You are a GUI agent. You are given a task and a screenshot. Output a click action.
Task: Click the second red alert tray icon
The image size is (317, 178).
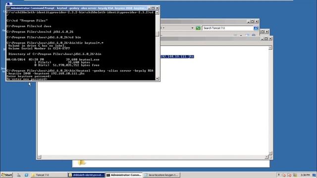289,175
